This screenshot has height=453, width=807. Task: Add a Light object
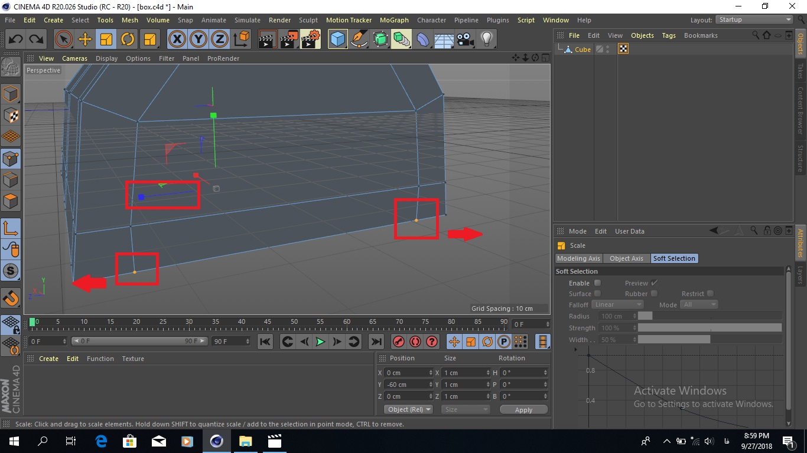487,40
